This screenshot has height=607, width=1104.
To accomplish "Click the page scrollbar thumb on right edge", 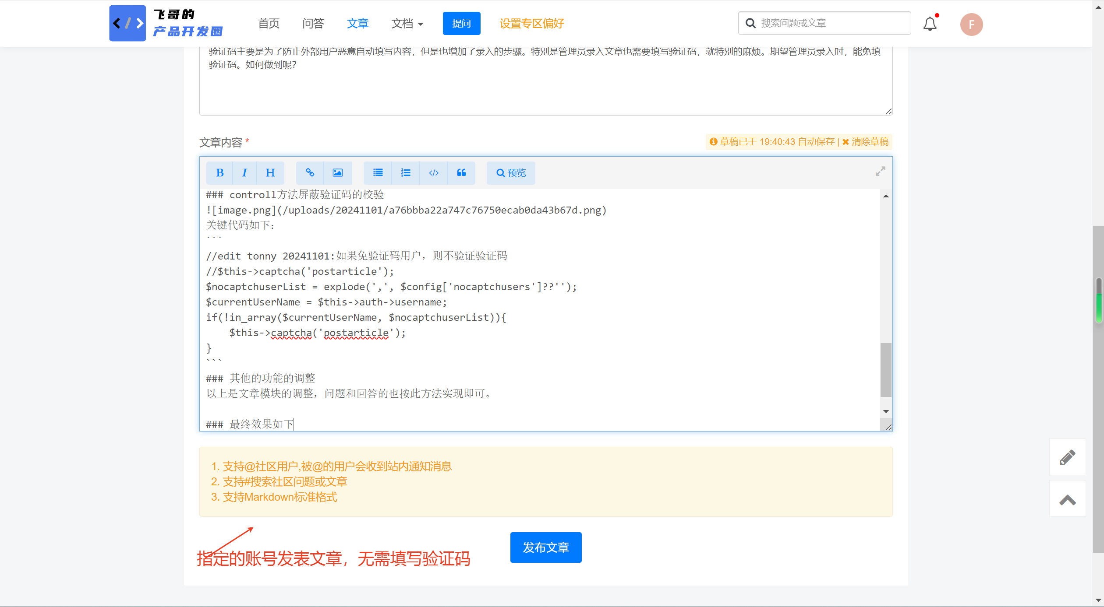I will 1098,389.
